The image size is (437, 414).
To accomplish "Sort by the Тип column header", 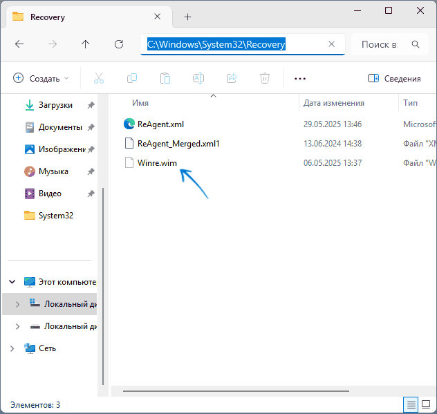I will [410, 103].
